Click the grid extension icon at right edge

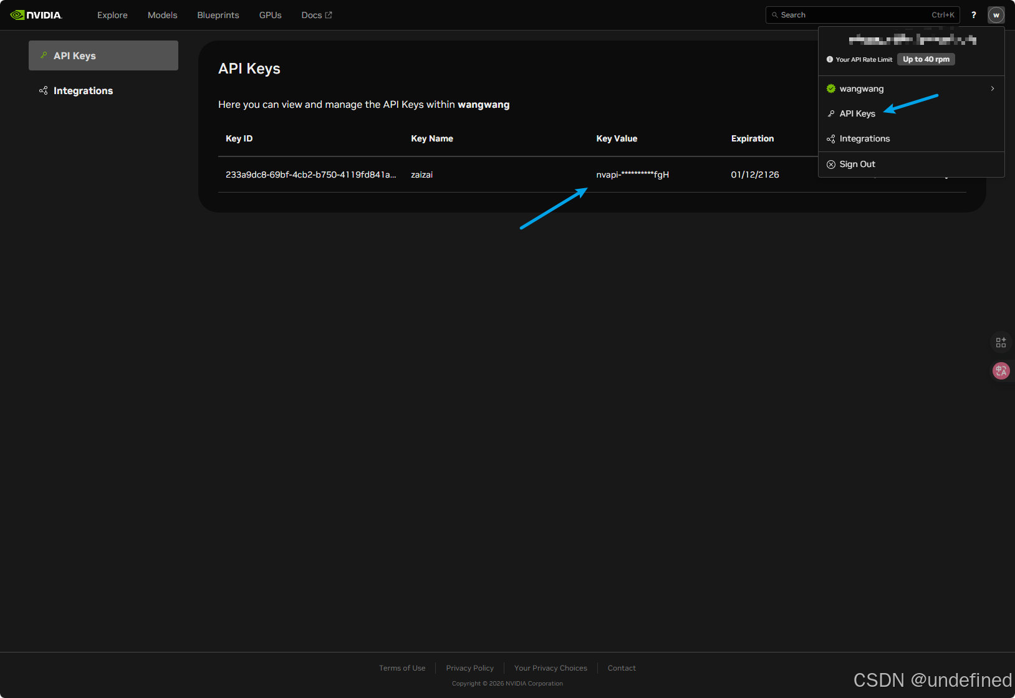(x=1001, y=342)
